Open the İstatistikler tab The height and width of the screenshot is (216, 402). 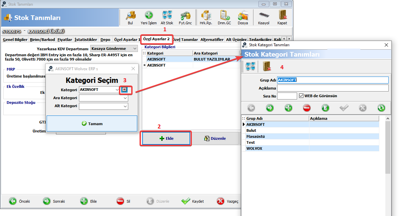[x=86, y=40]
